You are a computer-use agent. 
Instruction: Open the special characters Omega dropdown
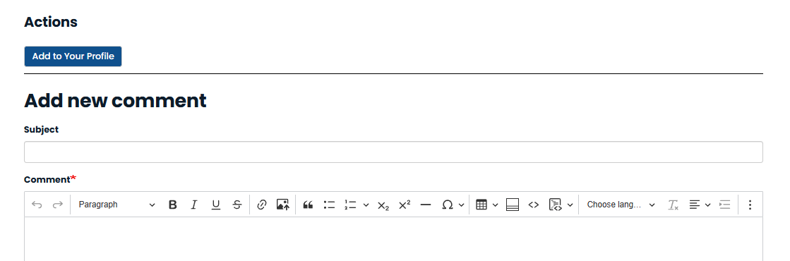[453, 205]
